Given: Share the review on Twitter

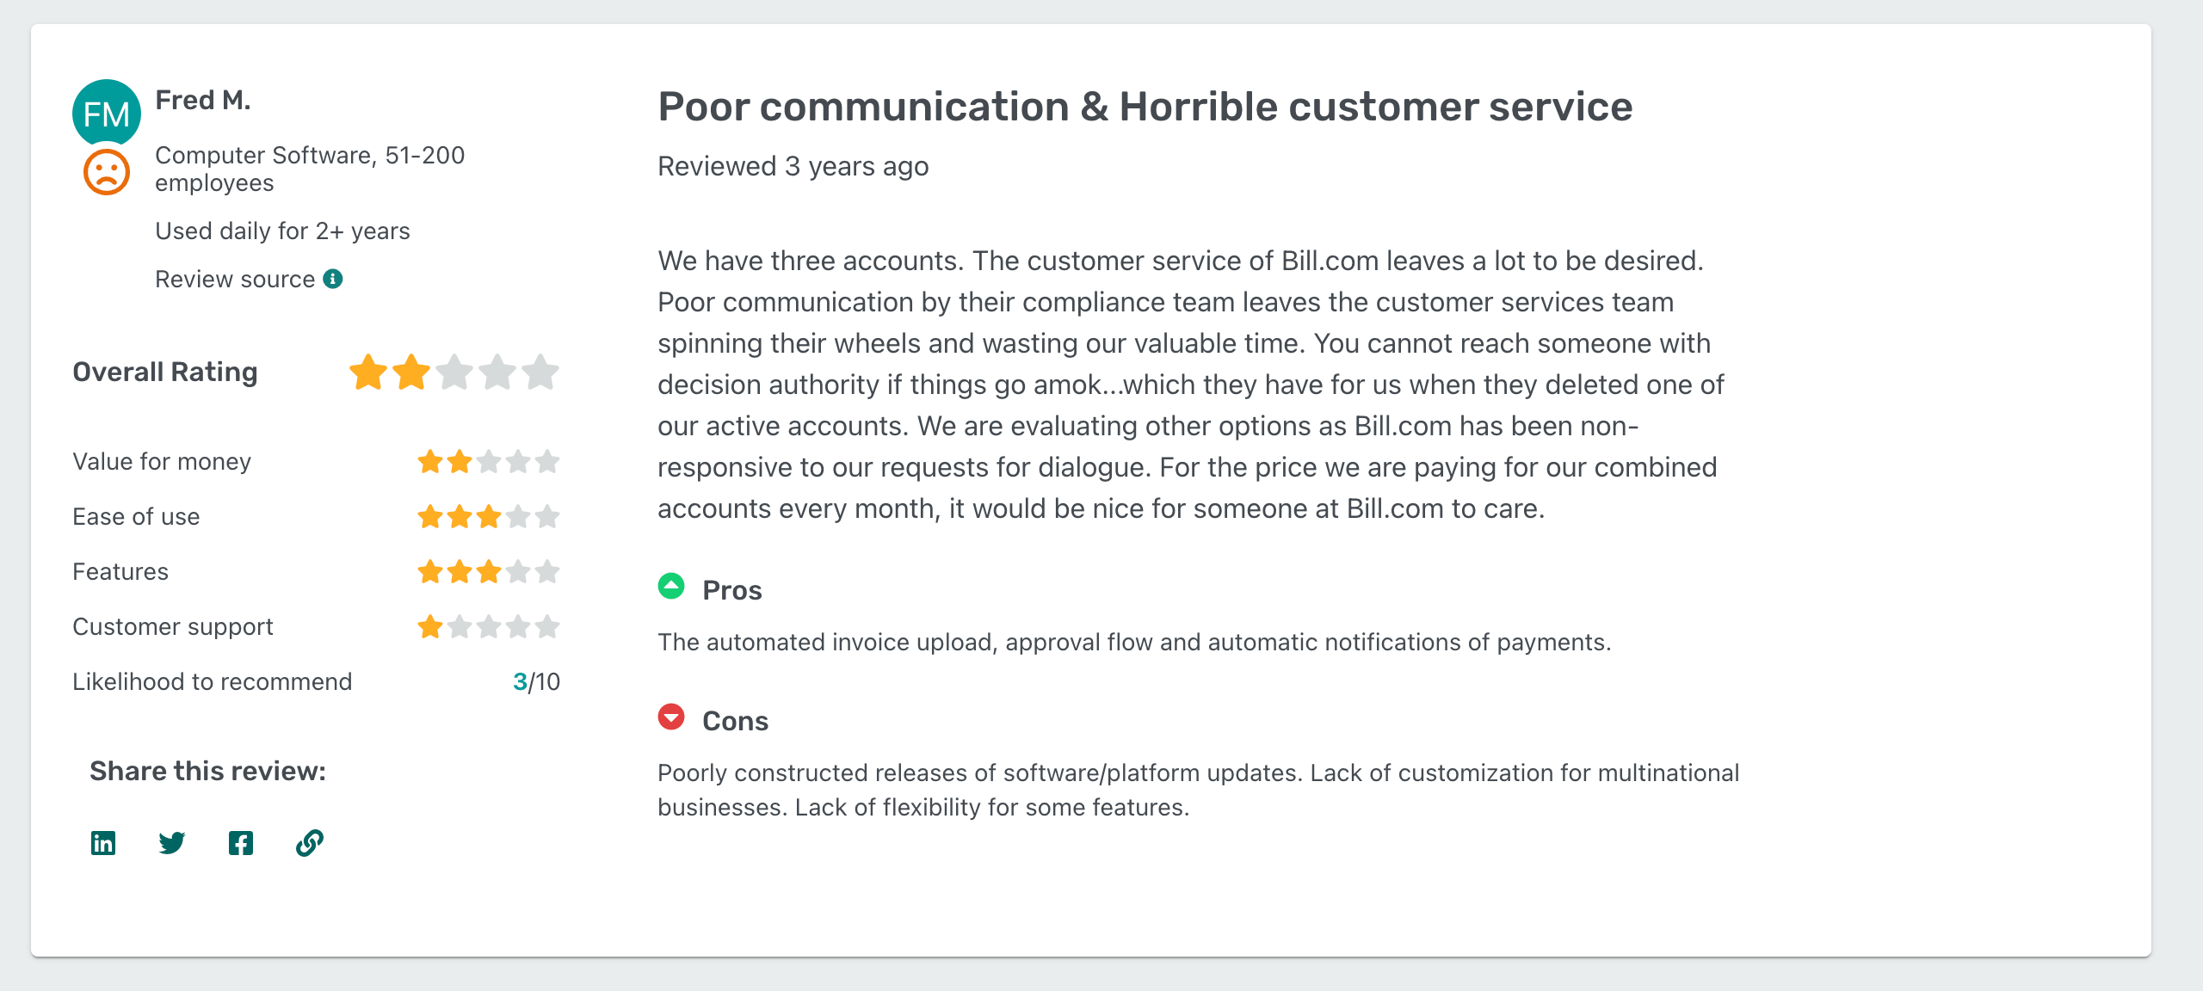Looking at the screenshot, I should [x=172, y=843].
